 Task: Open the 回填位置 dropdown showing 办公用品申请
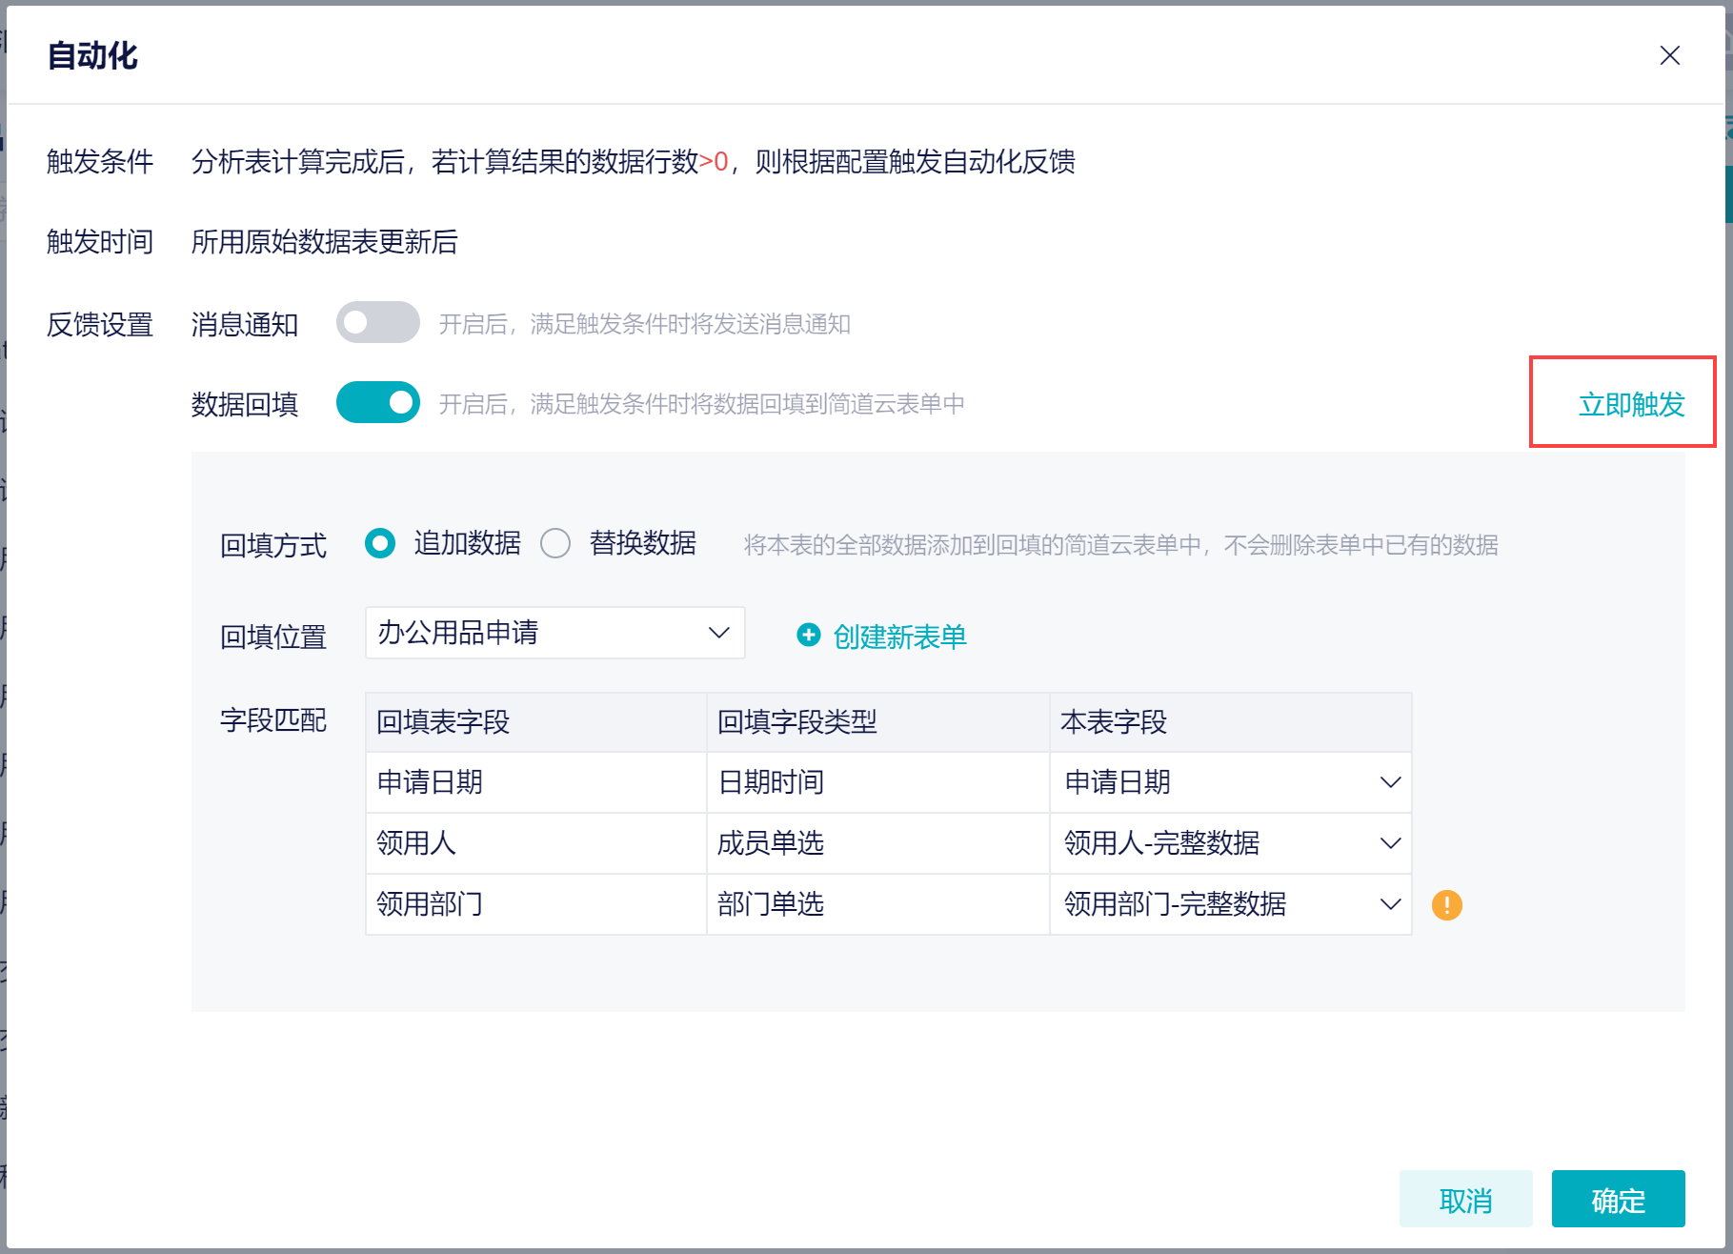(554, 633)
